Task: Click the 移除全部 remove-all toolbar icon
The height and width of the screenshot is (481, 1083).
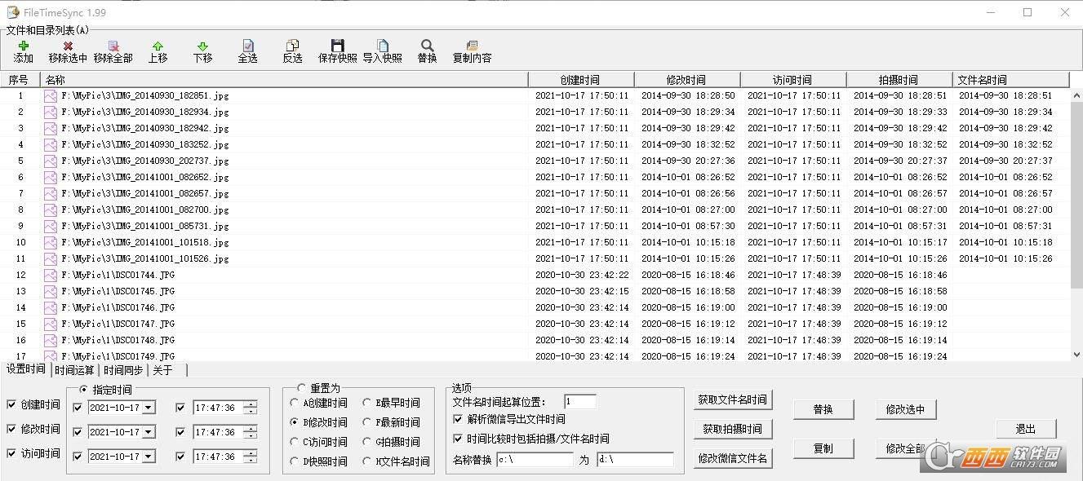Action: pos(113,46)
